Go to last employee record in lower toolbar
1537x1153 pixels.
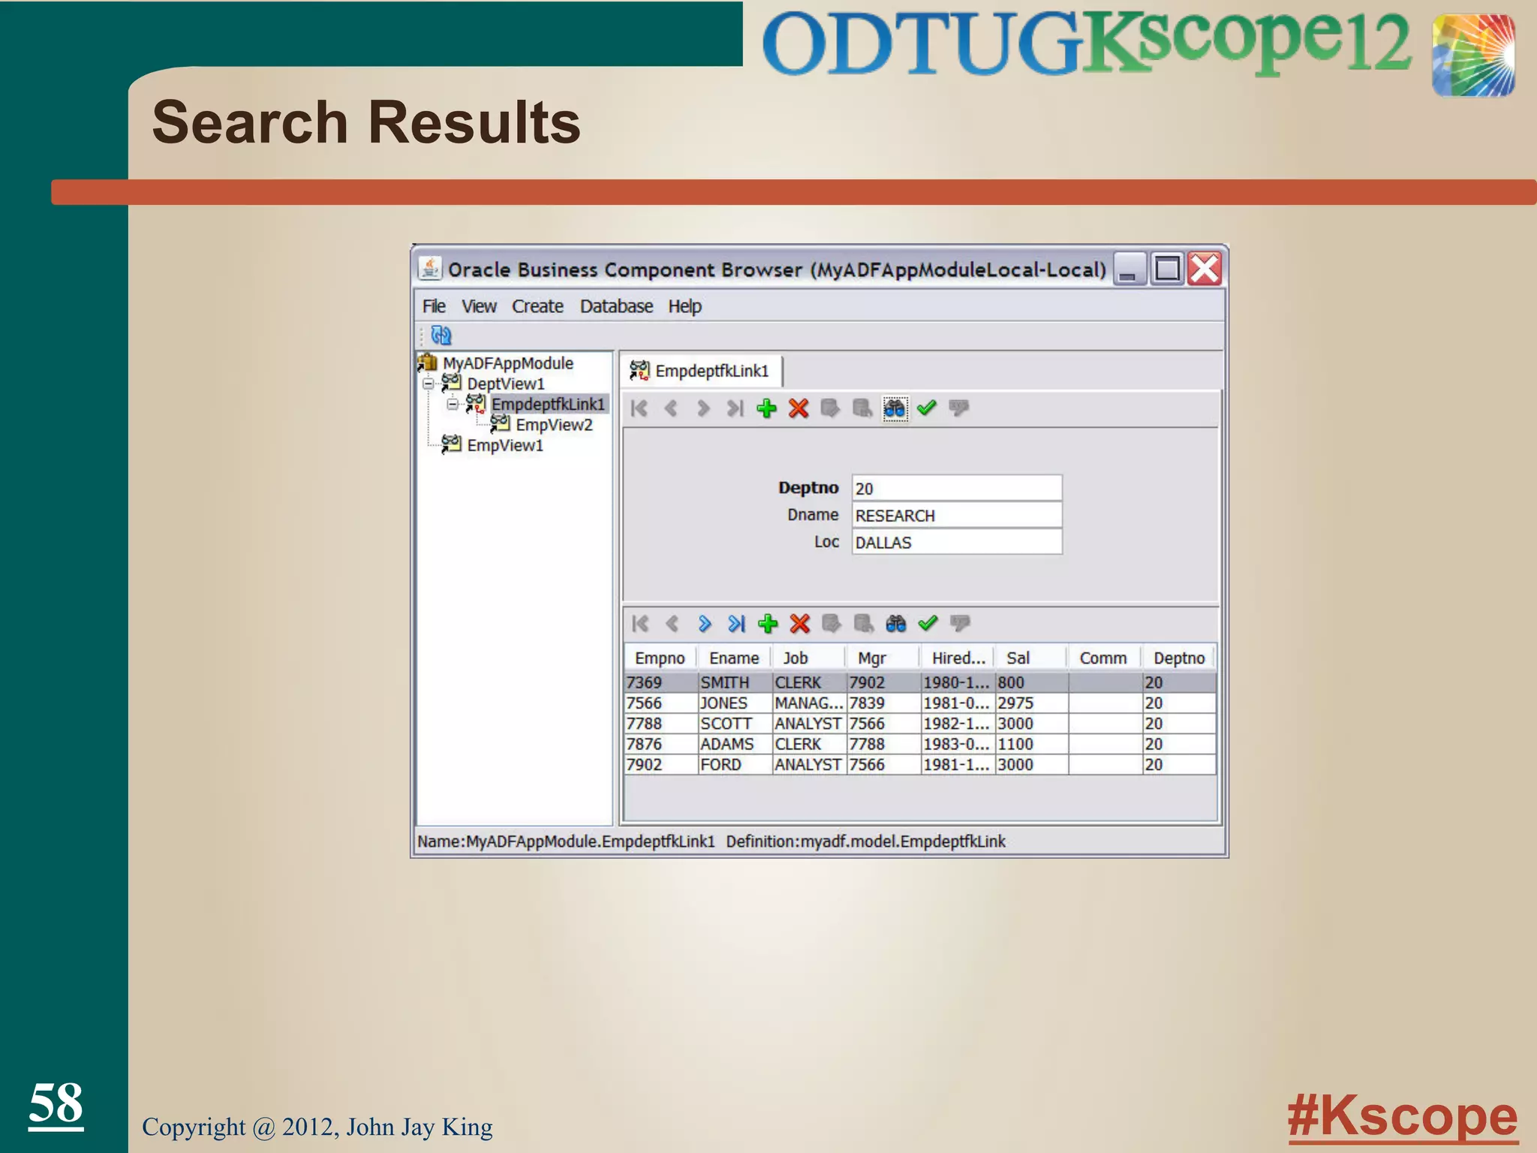736,624
